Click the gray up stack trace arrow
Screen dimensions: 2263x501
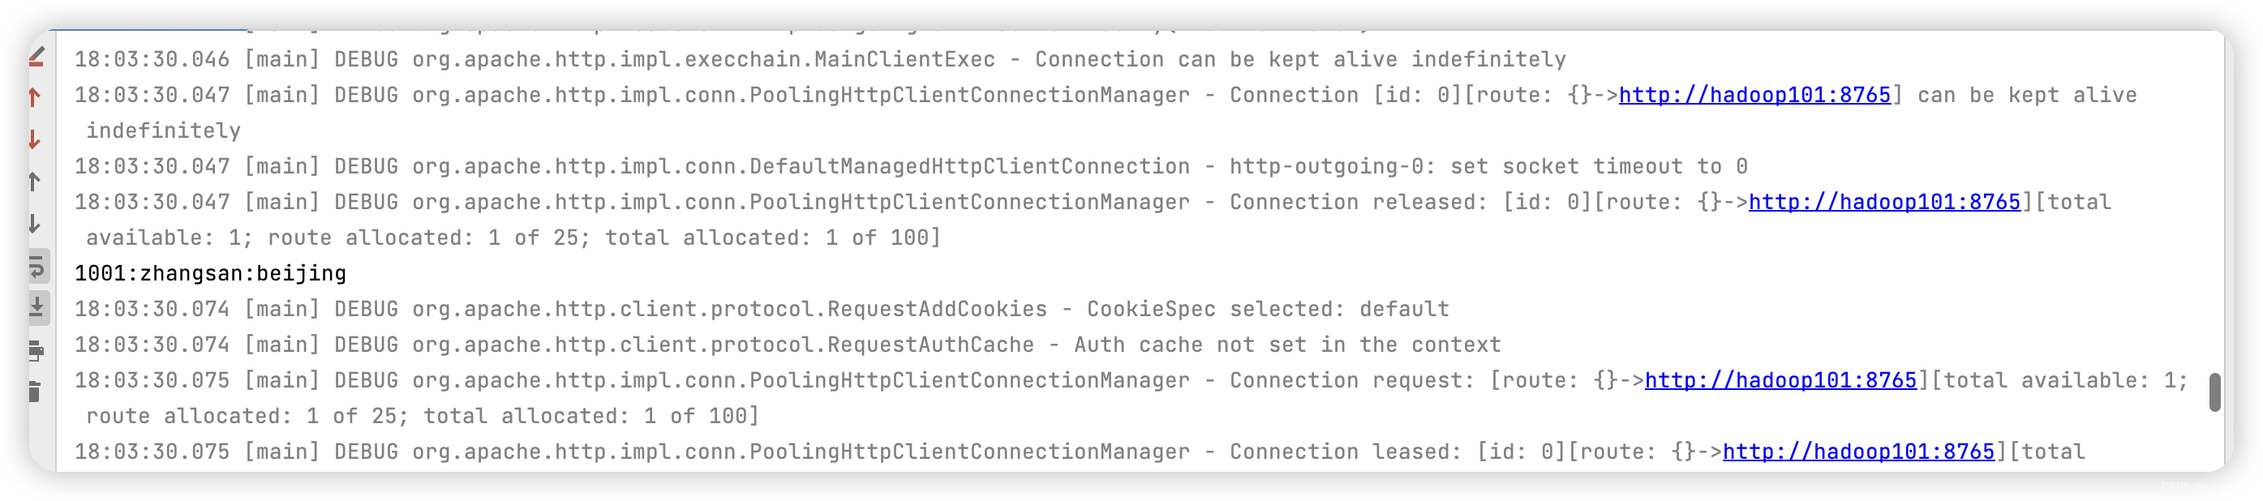(x=35, y=182)
